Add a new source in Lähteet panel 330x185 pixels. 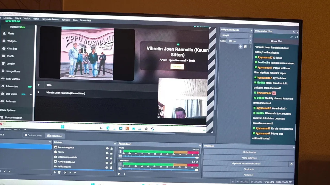tap(54, 172)
